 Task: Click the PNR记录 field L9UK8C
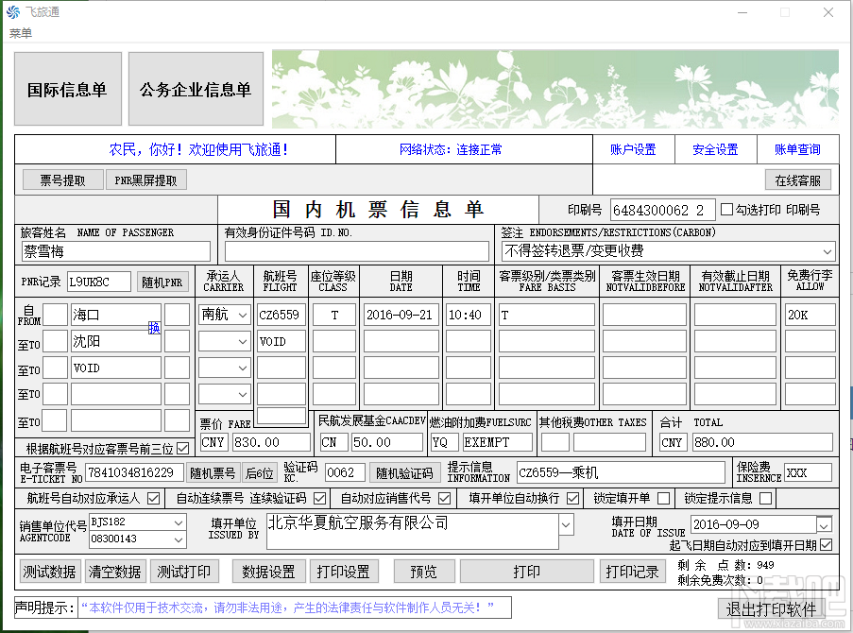tap(99, 282)
